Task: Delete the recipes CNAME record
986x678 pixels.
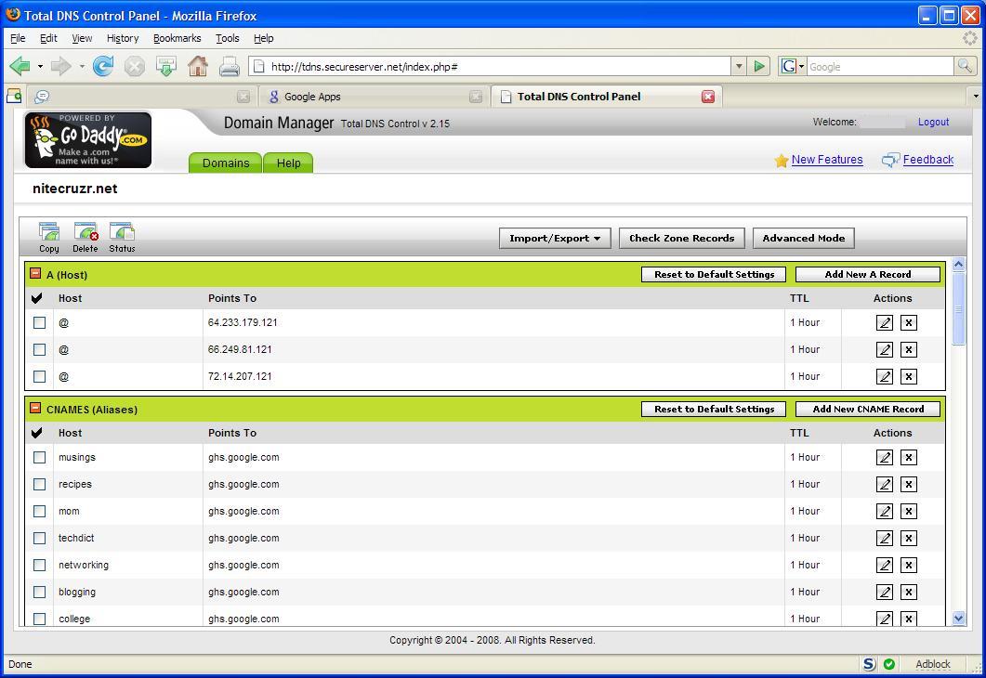Action: [909, 485]
